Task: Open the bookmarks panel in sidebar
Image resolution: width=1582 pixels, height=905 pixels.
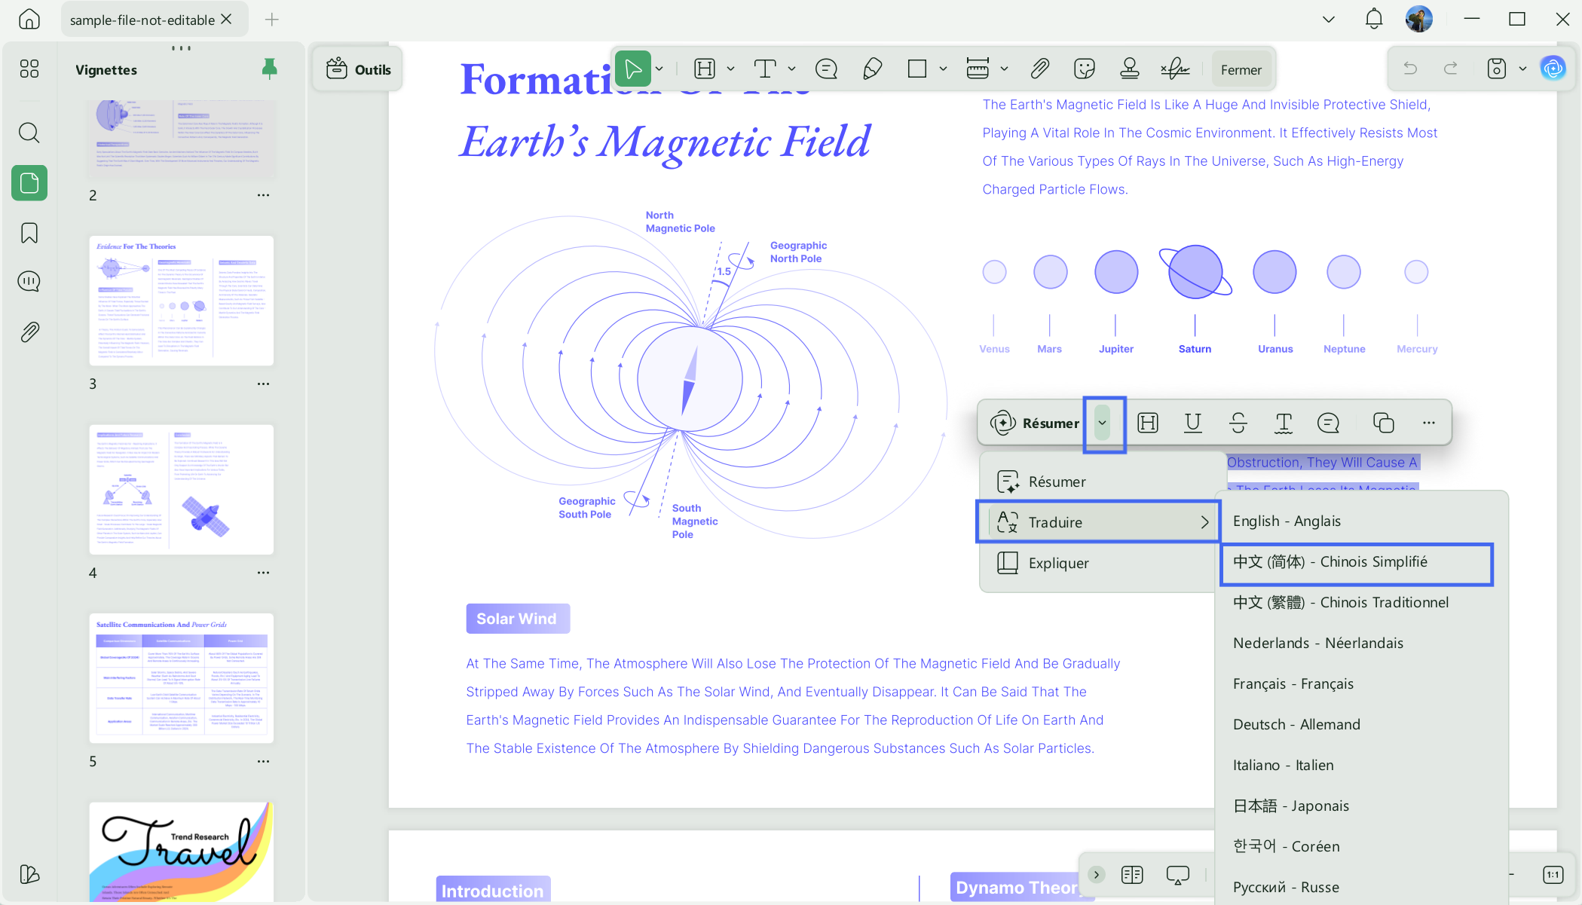Action: point(29,233)
